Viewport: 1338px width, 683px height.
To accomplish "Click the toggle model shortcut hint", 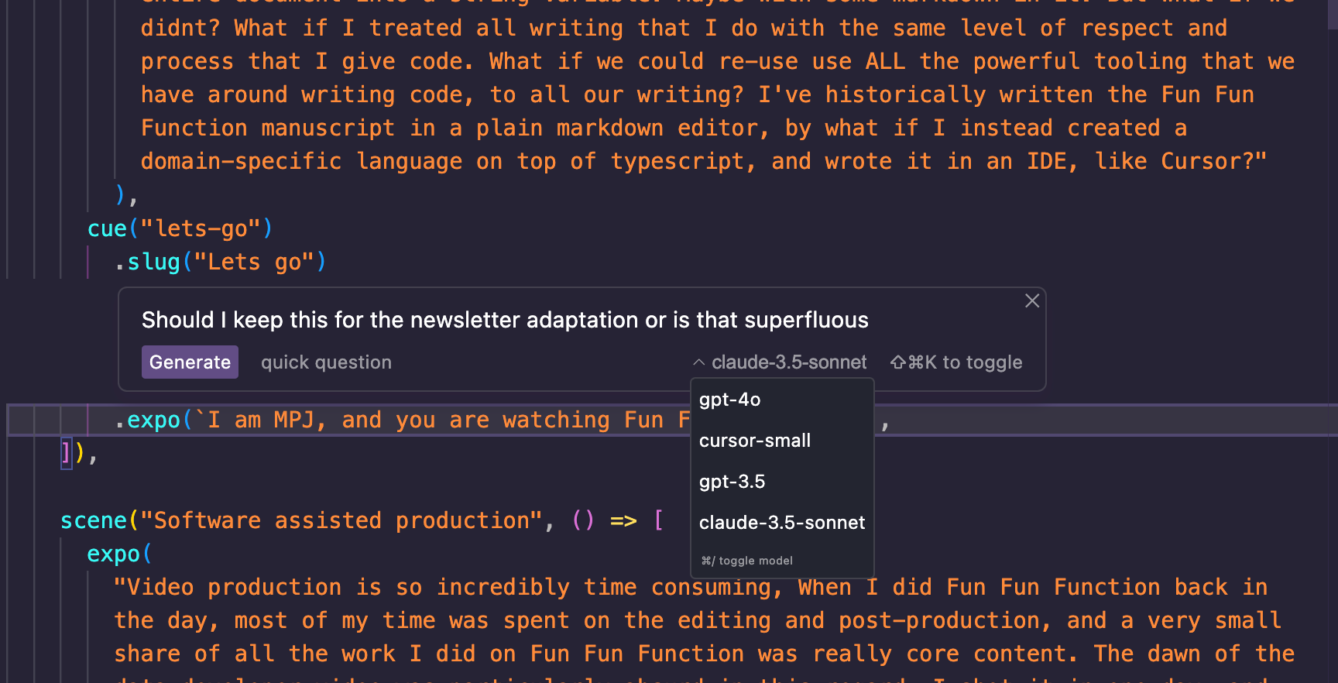I will [x=746, y=561].
